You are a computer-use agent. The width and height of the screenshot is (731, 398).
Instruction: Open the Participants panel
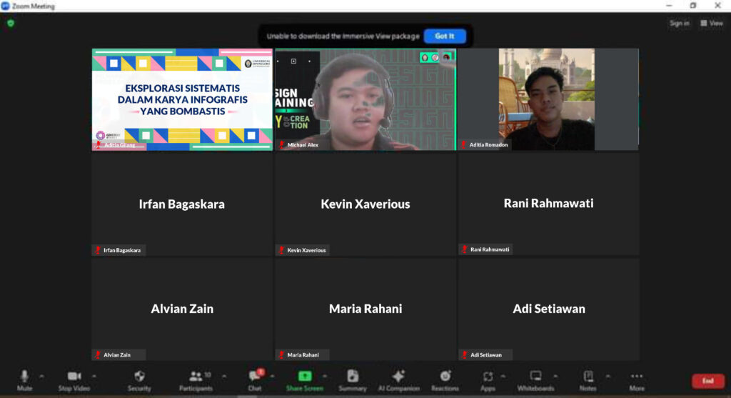coord(196,379)
